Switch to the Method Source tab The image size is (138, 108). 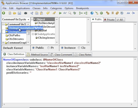(38, 55)
